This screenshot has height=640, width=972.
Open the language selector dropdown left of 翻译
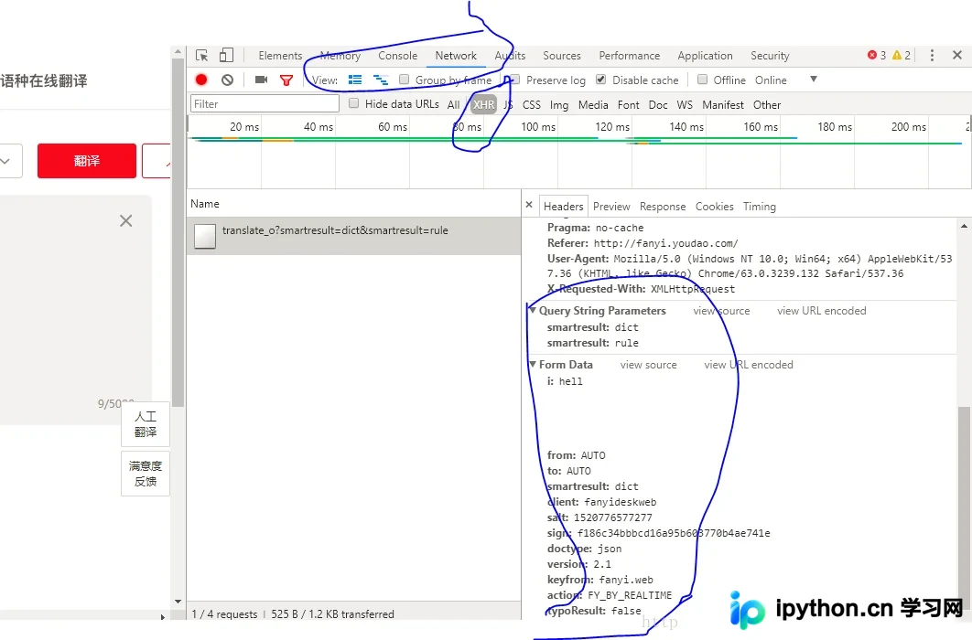tap(11, 161)
